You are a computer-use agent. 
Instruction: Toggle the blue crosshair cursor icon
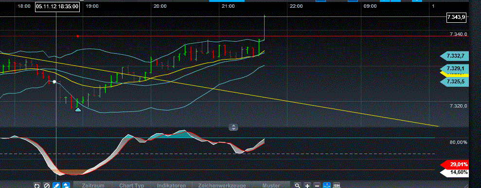(327, 186)
